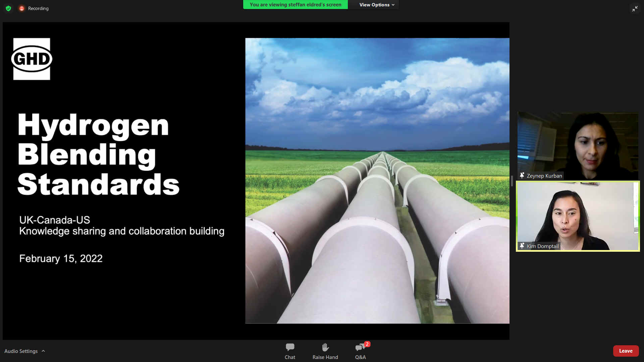Image resolution: width=644 pixels, height=362 pixels.
Task: Open the Chat panel
Action: point(290,351)
